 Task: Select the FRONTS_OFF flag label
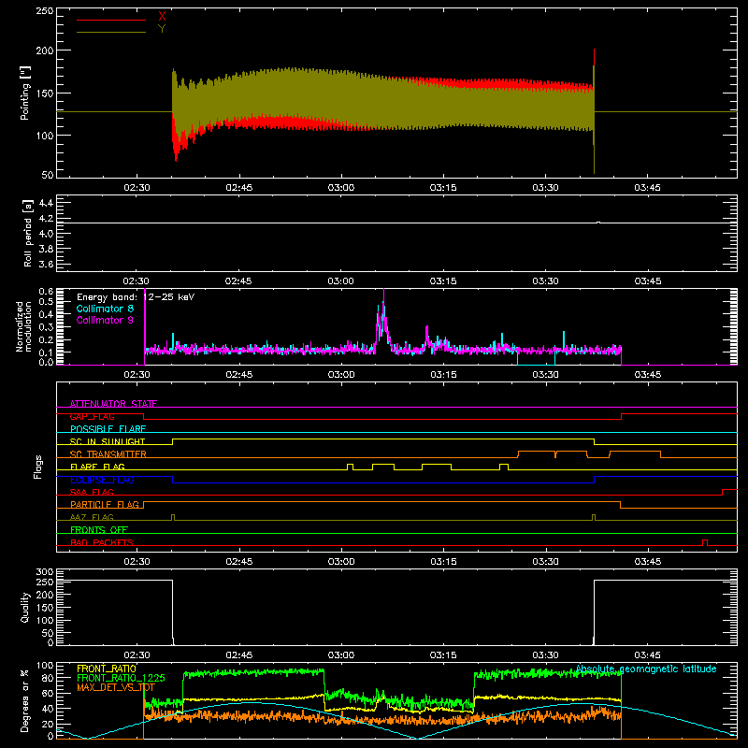pyautogui.click(x=99, y=529)
